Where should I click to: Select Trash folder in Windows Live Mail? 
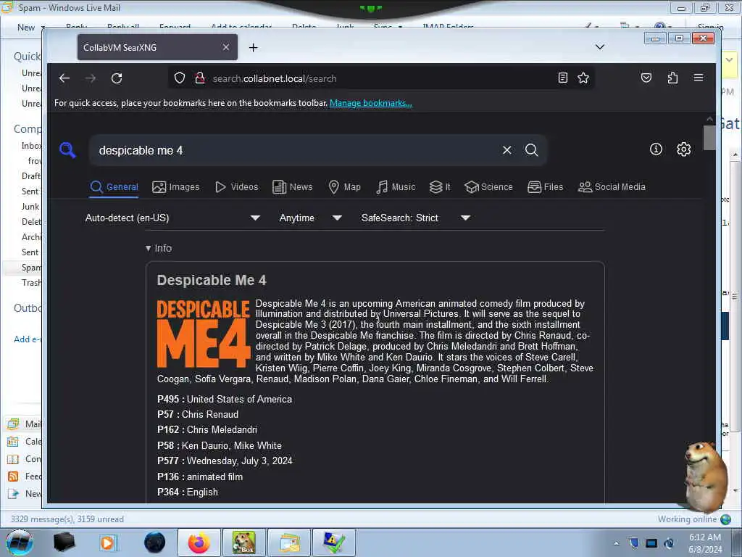pos(31,283)
